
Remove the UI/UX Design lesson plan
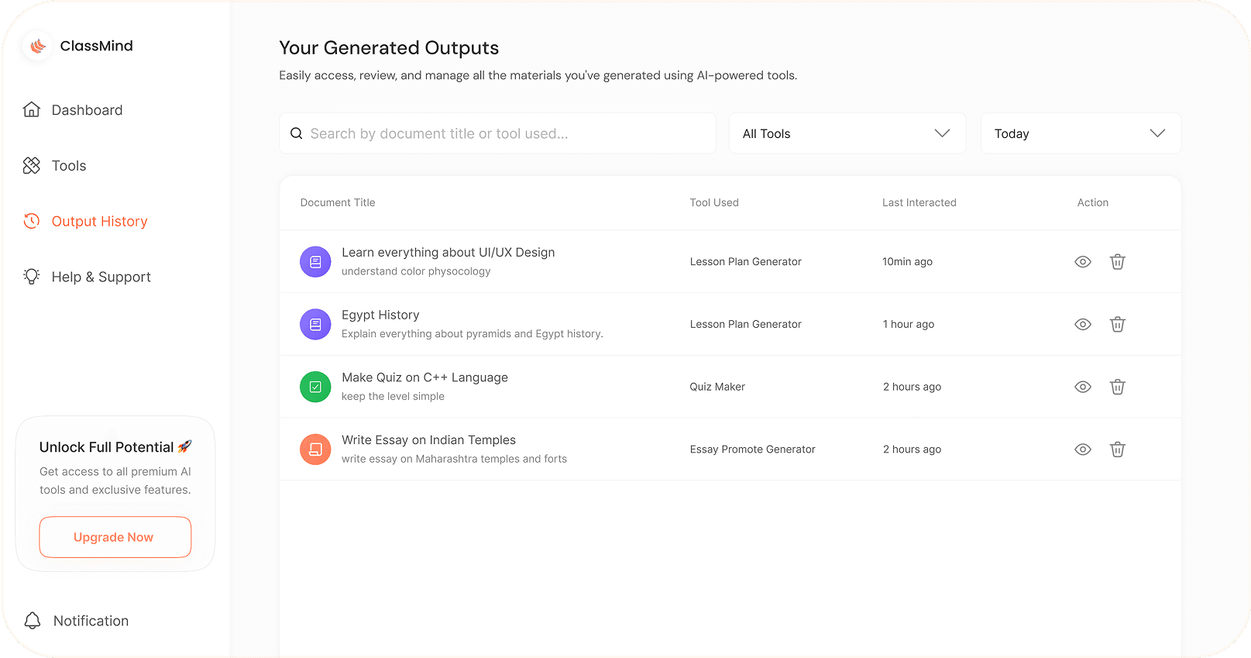point(1117,262)
